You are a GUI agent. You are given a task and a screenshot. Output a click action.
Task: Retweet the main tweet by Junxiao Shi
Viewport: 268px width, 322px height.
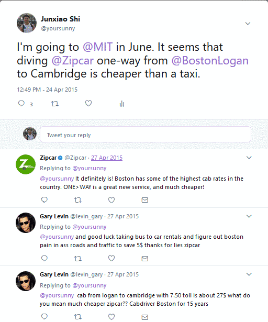tap(55, 104)
